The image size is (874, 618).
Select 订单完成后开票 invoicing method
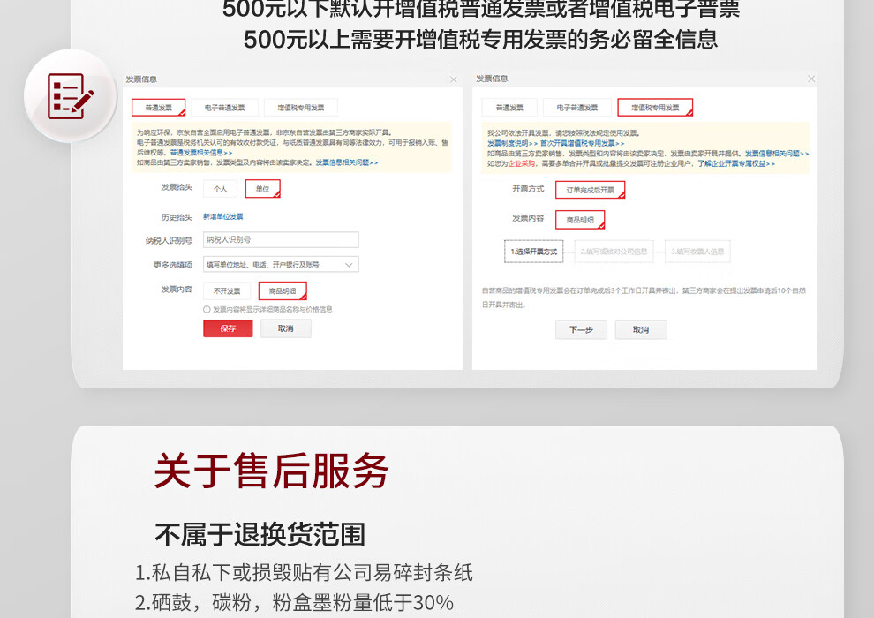[x=591, y=190]
